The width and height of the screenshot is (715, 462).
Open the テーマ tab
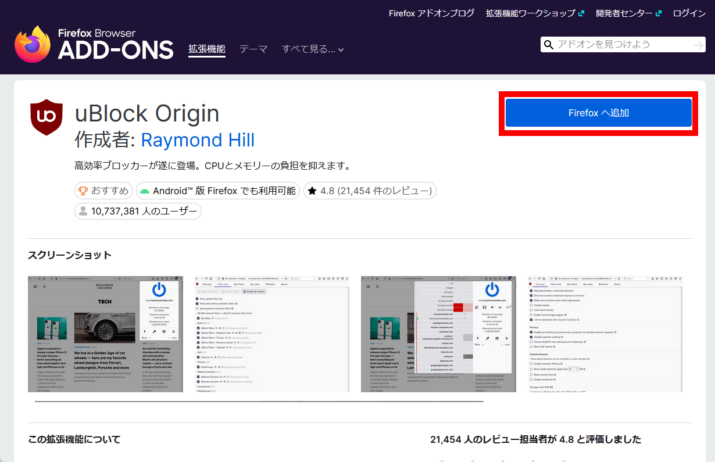tap(253, 49)
